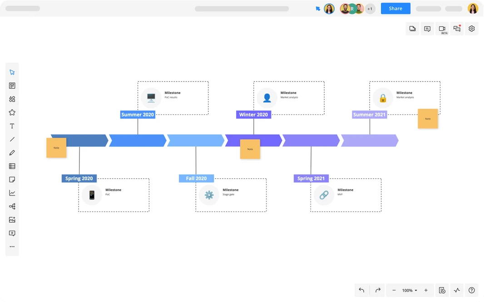Viewport: 484px width, 302px height.
Task: Open the image insert tool
Action: point(12,220)
